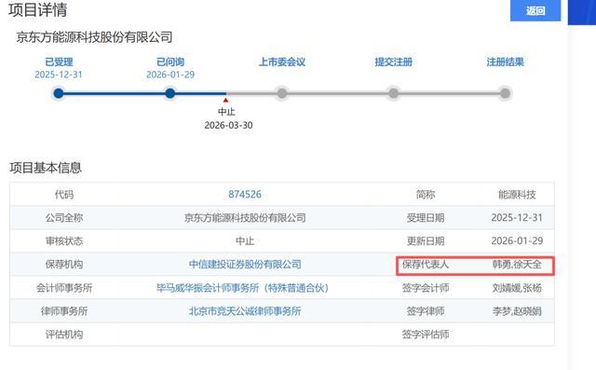Viewport: 596px width, 370px height.
Task: Click the 已问询 stage label
Action: click(170, 62)
